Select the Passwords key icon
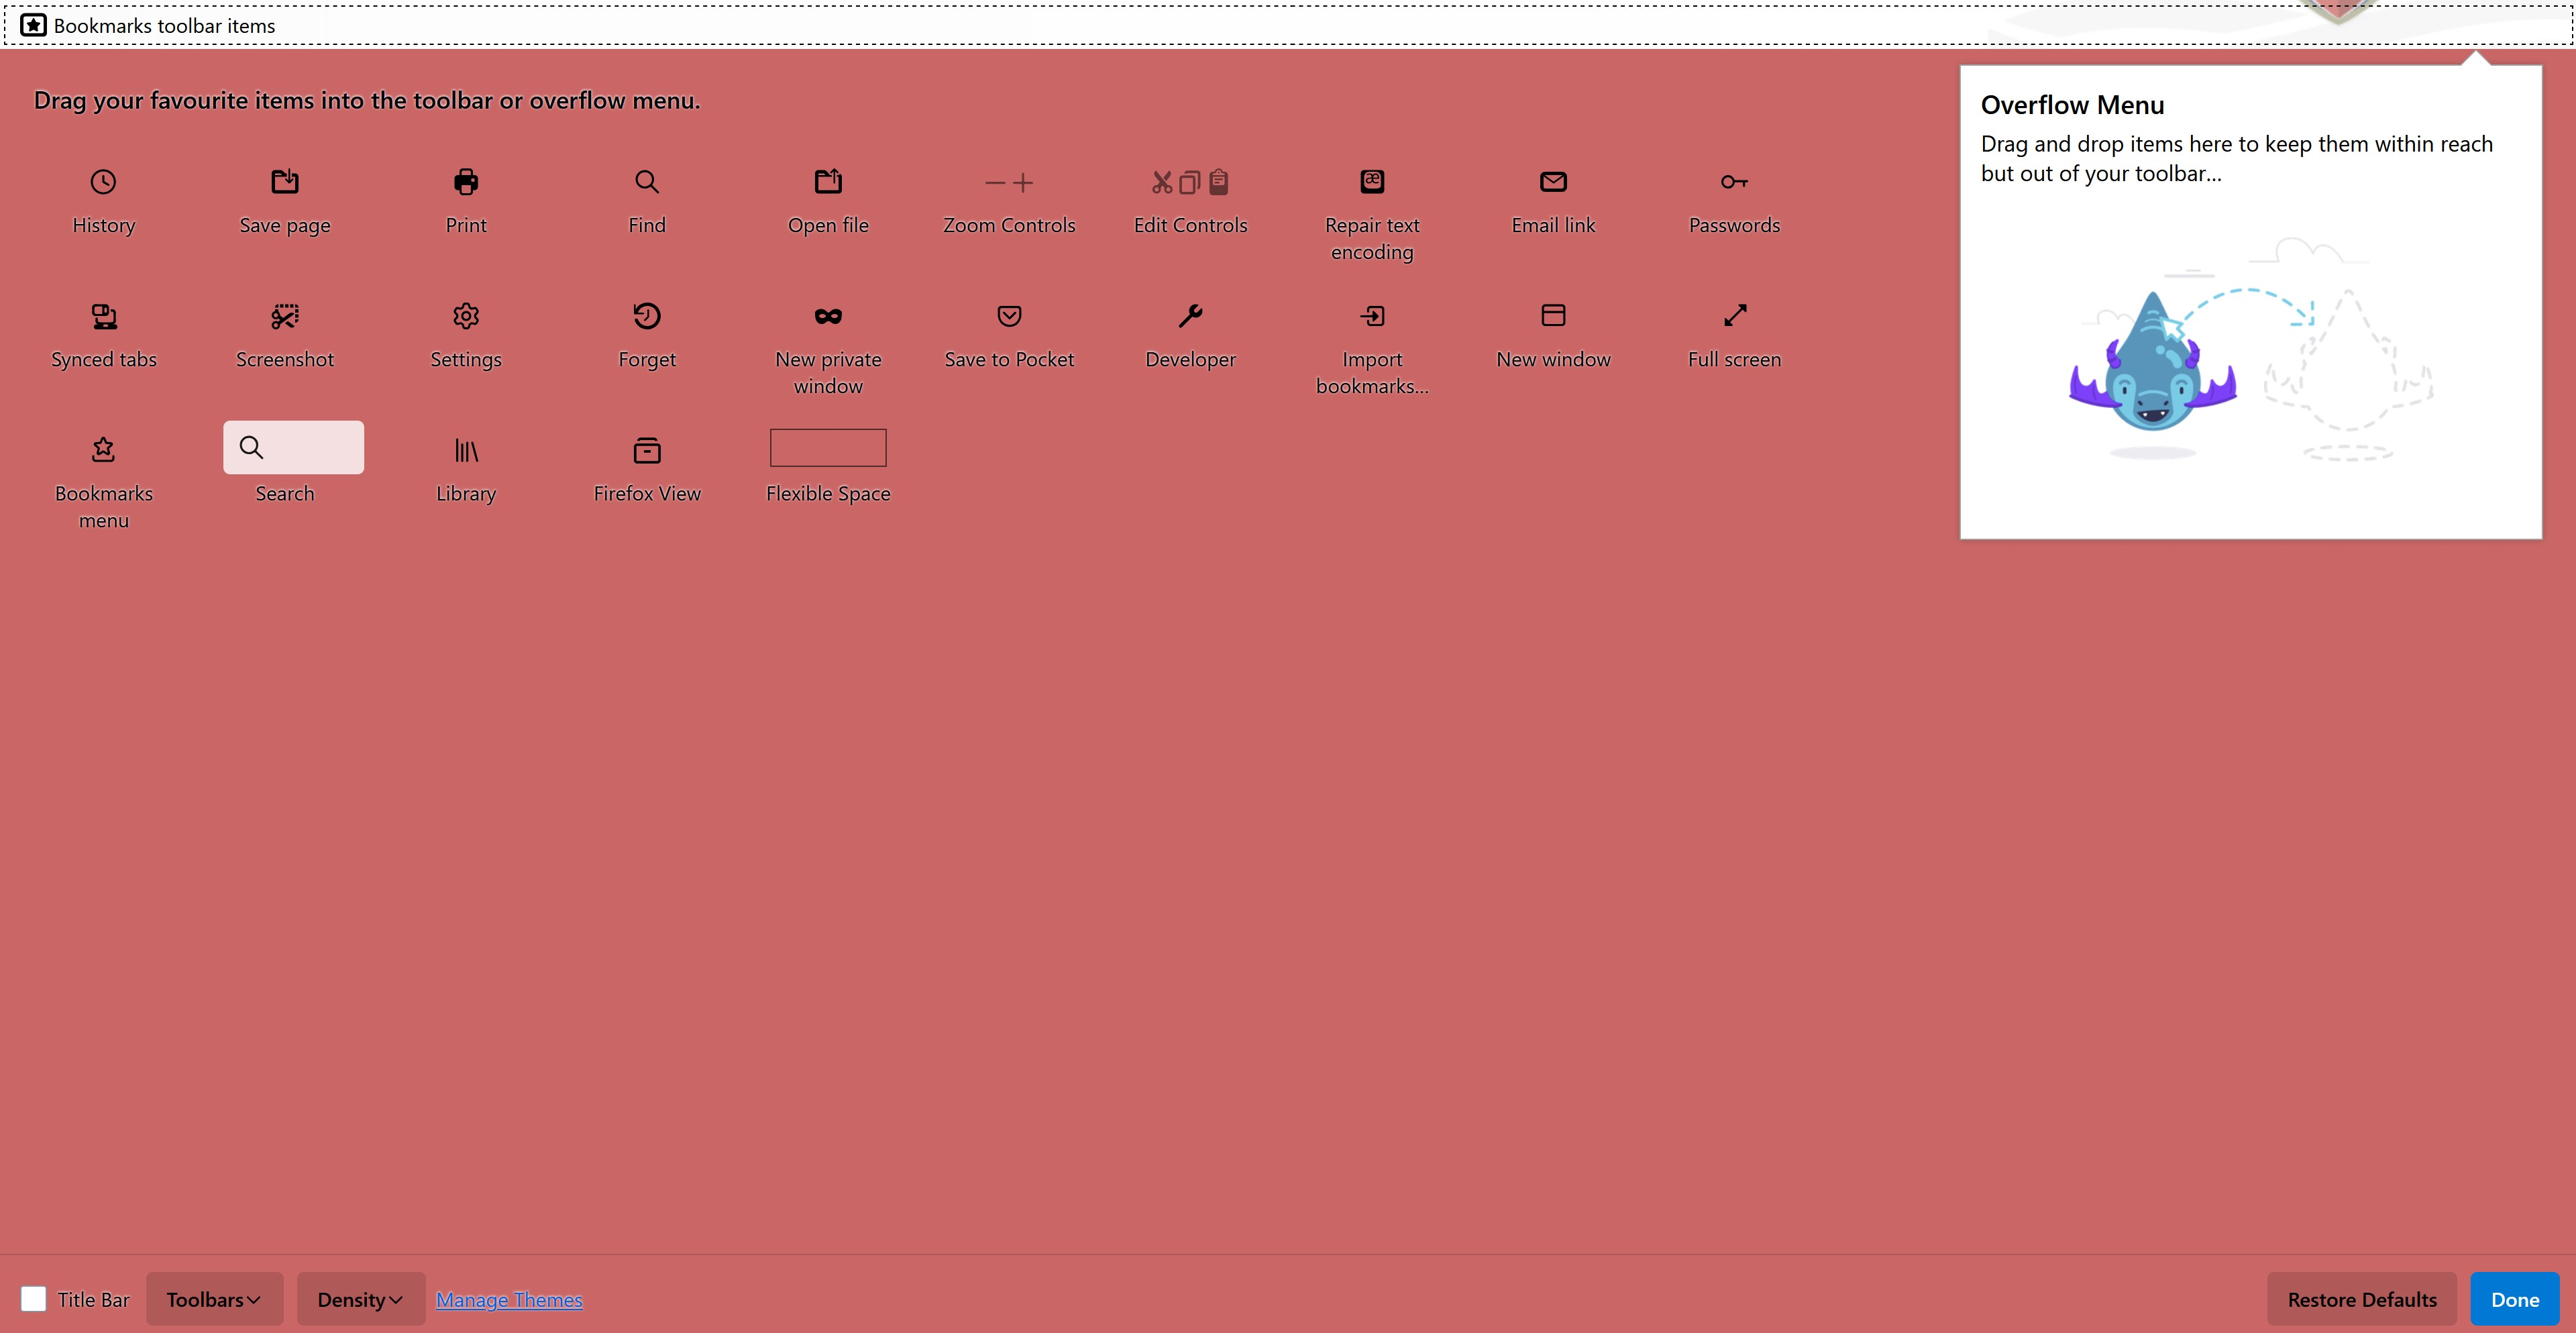Viewport: 2576px width, 1333px height. (x=1734, y=181)
